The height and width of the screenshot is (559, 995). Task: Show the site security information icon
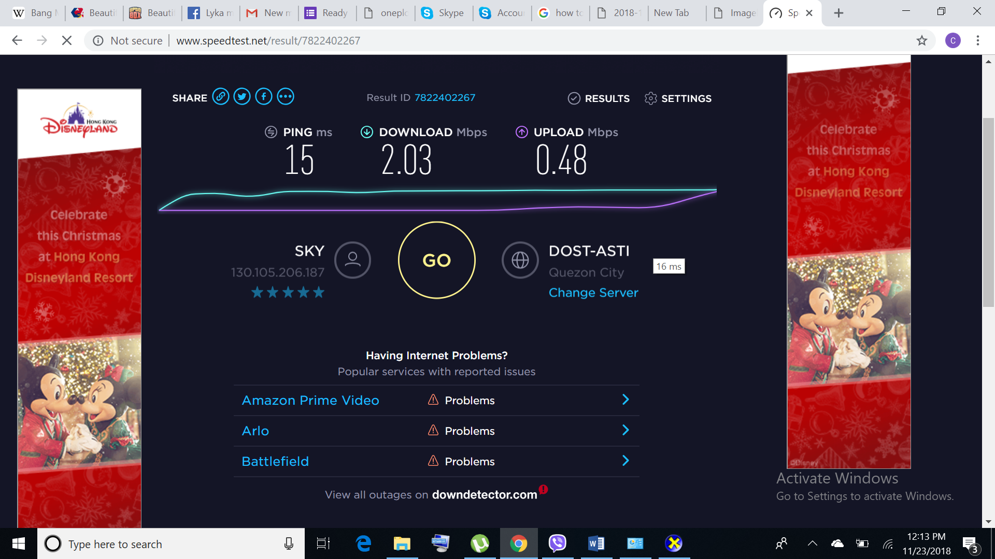[98, 40]
